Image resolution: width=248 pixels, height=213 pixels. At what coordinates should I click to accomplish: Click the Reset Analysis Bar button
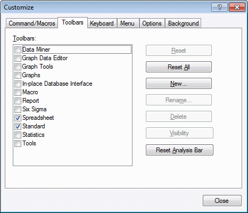pos(179,150)
